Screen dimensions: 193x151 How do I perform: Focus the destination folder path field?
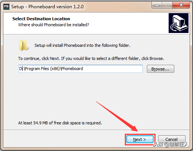click(x=81, y=69)
